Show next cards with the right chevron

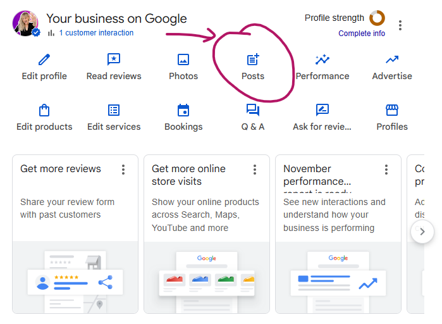tap(422, 232)
